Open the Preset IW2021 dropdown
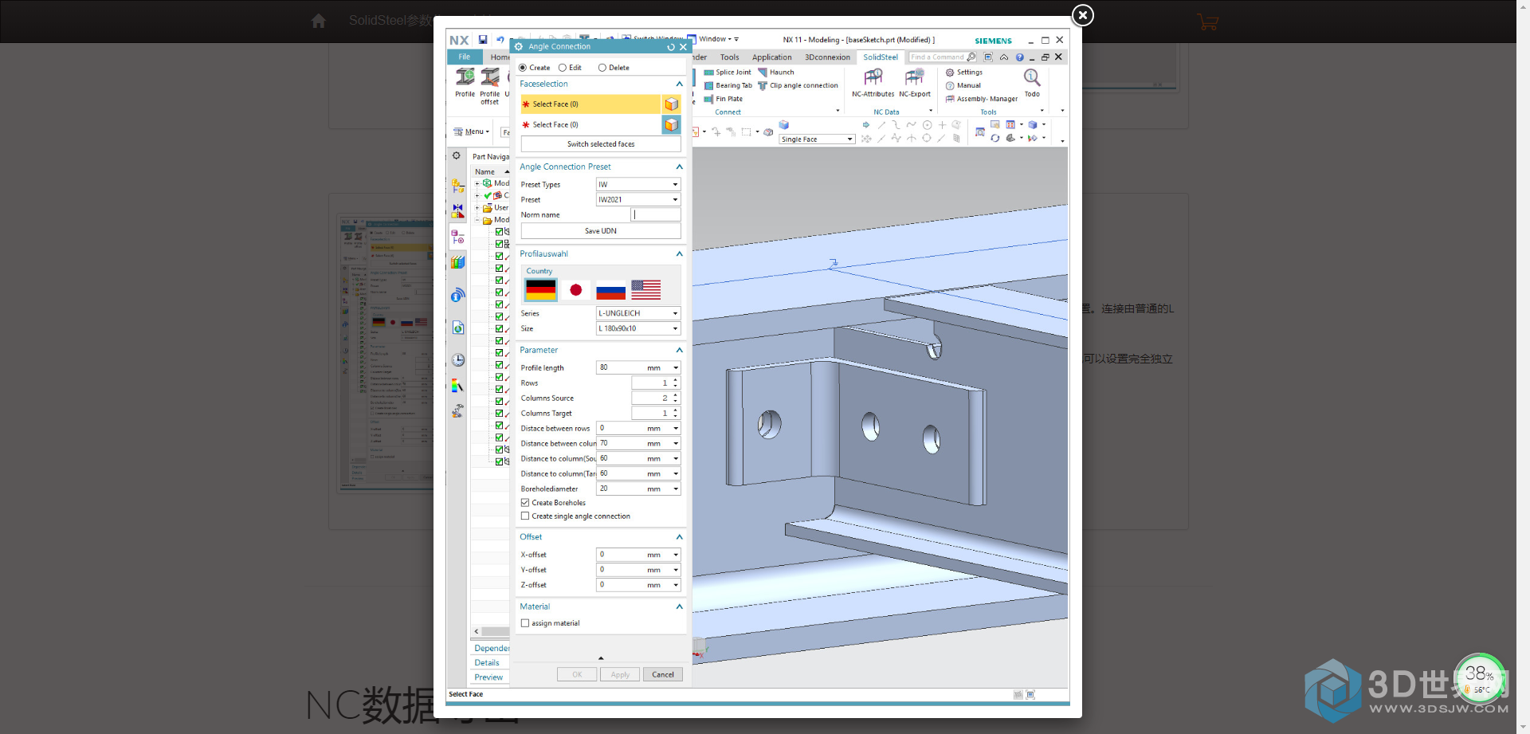This screenshot has height=734, width=1530. point(638,200)
